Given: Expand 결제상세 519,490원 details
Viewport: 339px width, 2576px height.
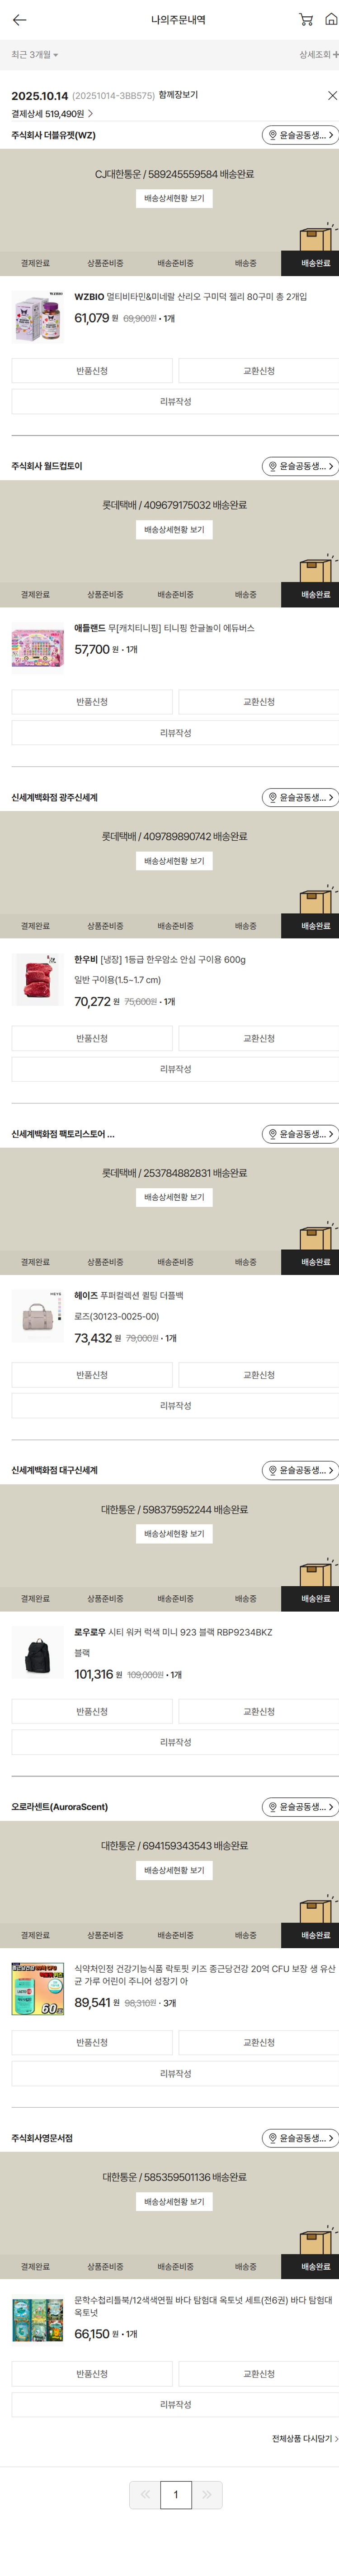Looking at the screenshot, I should (52, 114).
